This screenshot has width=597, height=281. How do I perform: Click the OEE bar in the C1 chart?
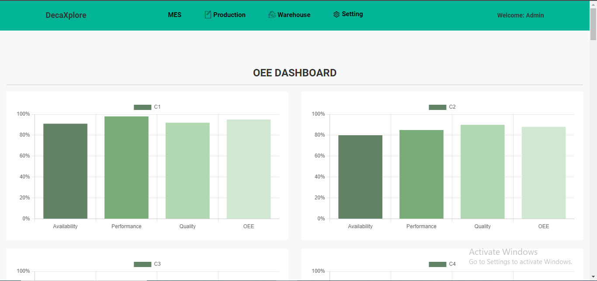pyautogui.click(x=249, y=169)
